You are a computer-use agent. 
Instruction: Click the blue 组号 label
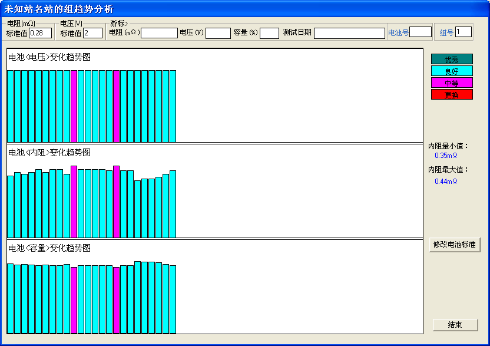pyautogui.click(x=446, y=32)
